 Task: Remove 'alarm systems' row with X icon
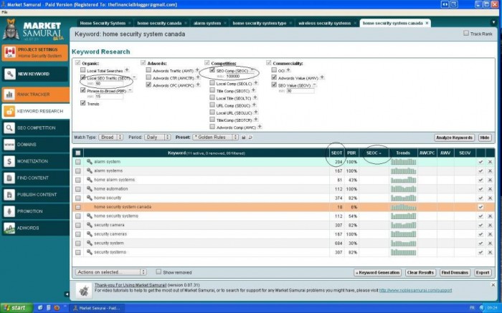point(490,171)
